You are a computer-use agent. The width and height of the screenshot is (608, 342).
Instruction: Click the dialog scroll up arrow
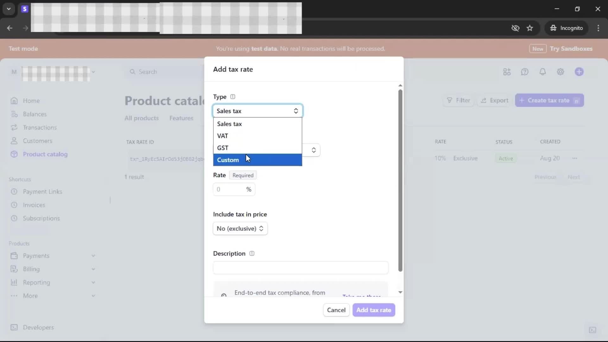(400, 85)
